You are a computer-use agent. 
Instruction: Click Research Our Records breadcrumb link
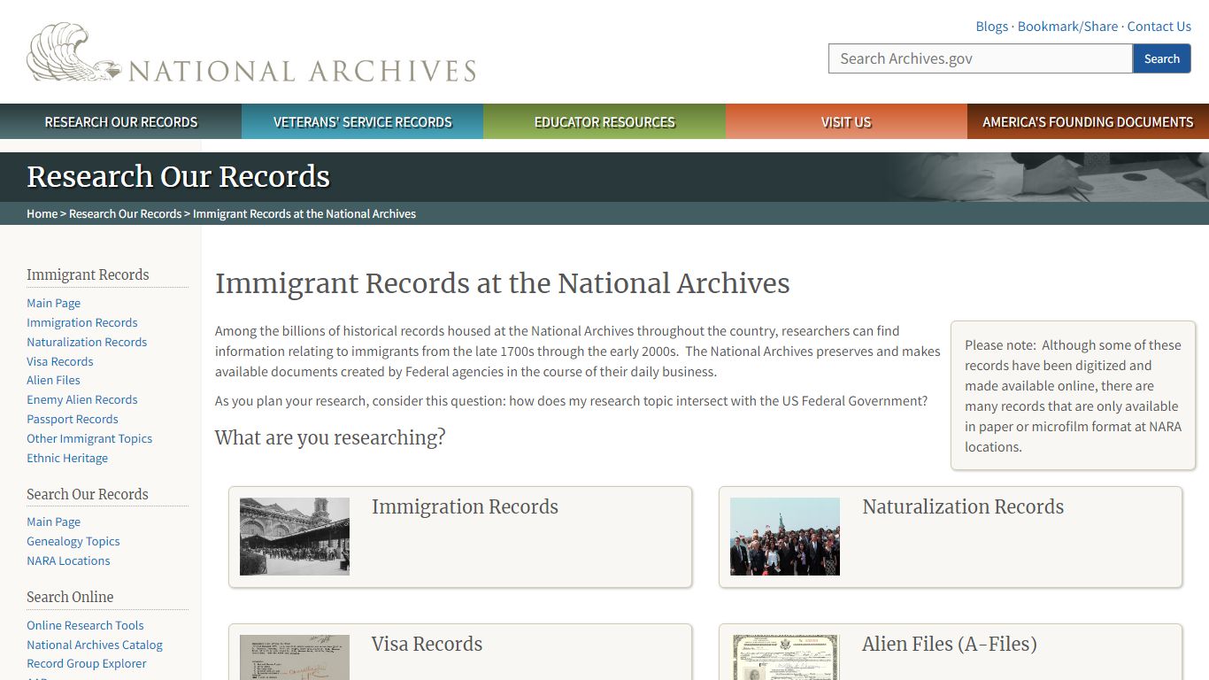[125, 213]
